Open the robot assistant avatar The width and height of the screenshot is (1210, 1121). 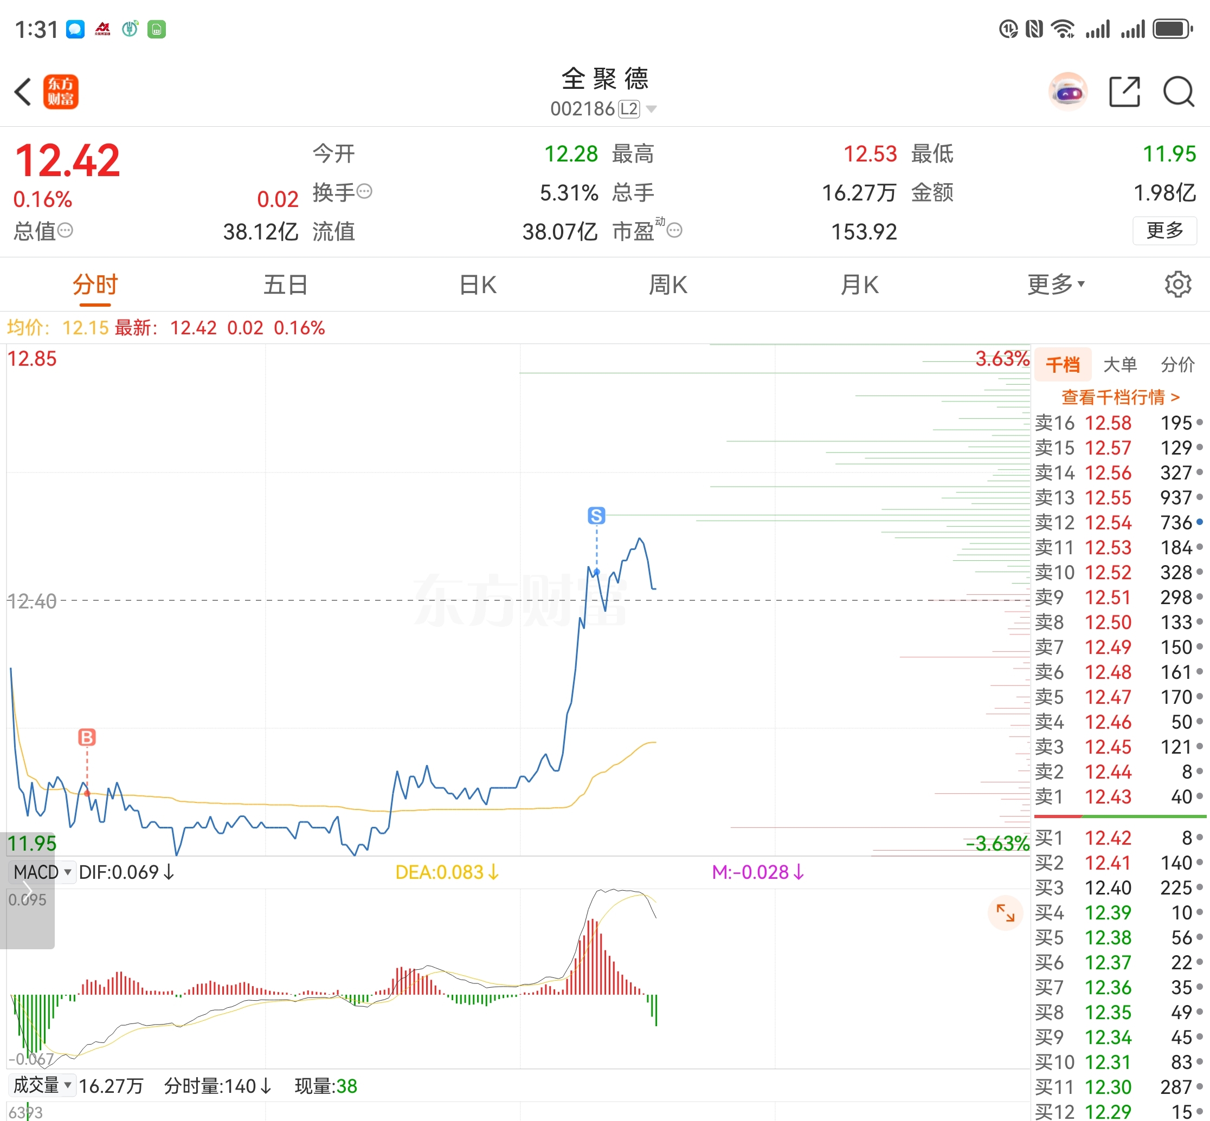click(x=1068, y=92)
